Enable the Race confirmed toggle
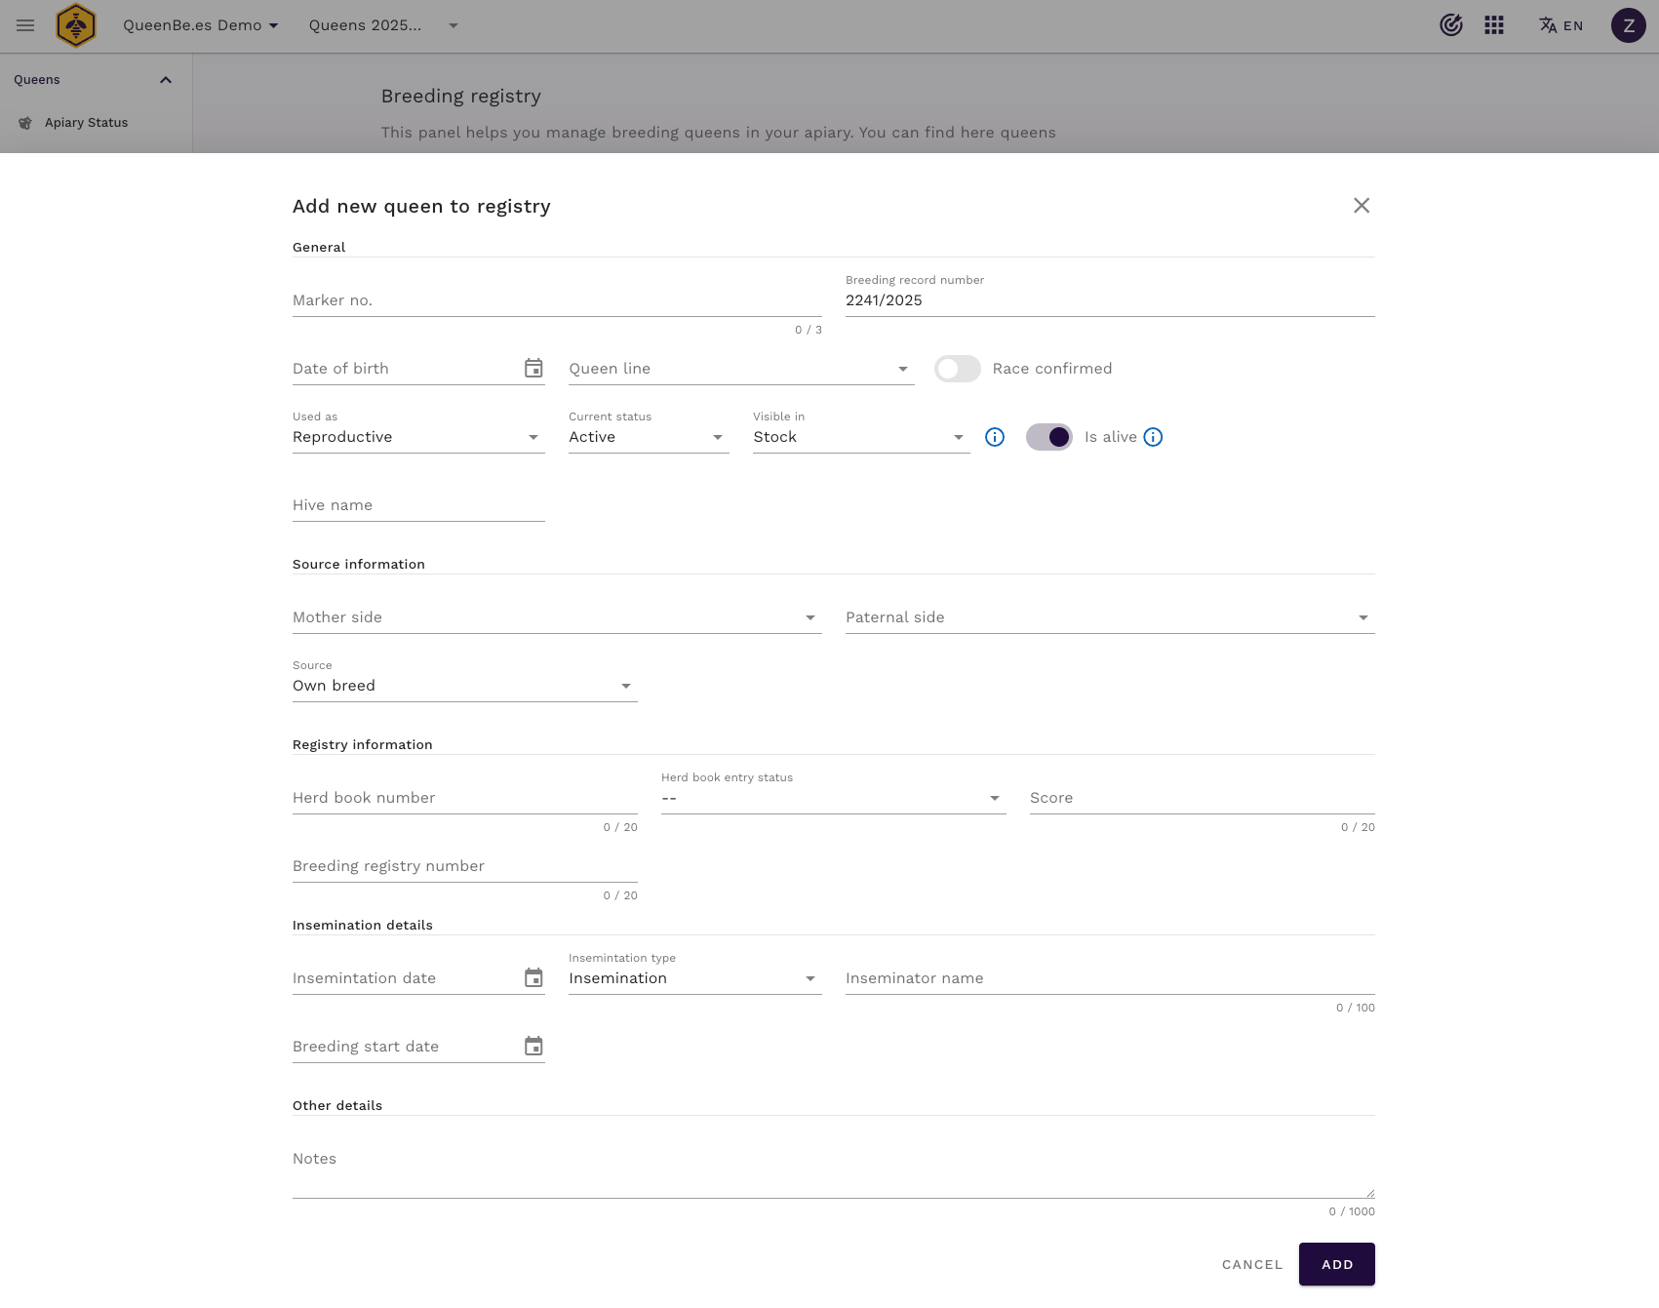Viewport: 1659px width, 1308px height. pos(957,369)
